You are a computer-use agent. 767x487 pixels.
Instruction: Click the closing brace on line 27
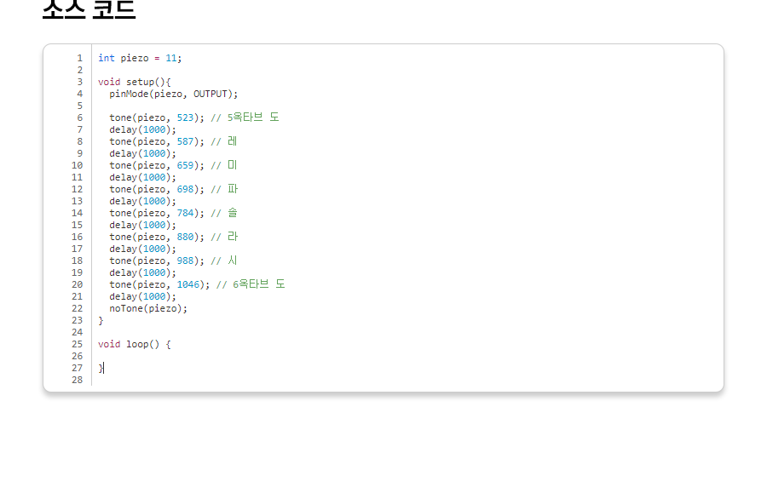[101, 368]
